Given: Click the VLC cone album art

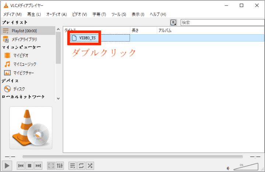Looking at the screenshot, I should tap(31, 128).
